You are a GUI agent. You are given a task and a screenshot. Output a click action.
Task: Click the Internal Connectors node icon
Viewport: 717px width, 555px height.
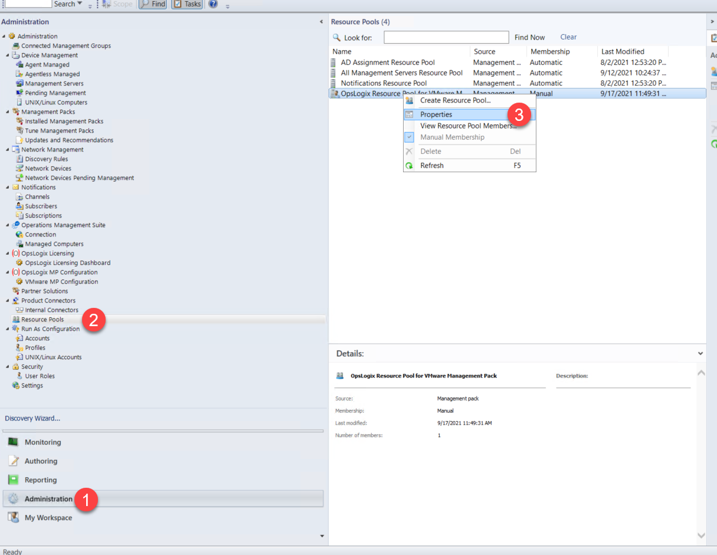[20, 310]
